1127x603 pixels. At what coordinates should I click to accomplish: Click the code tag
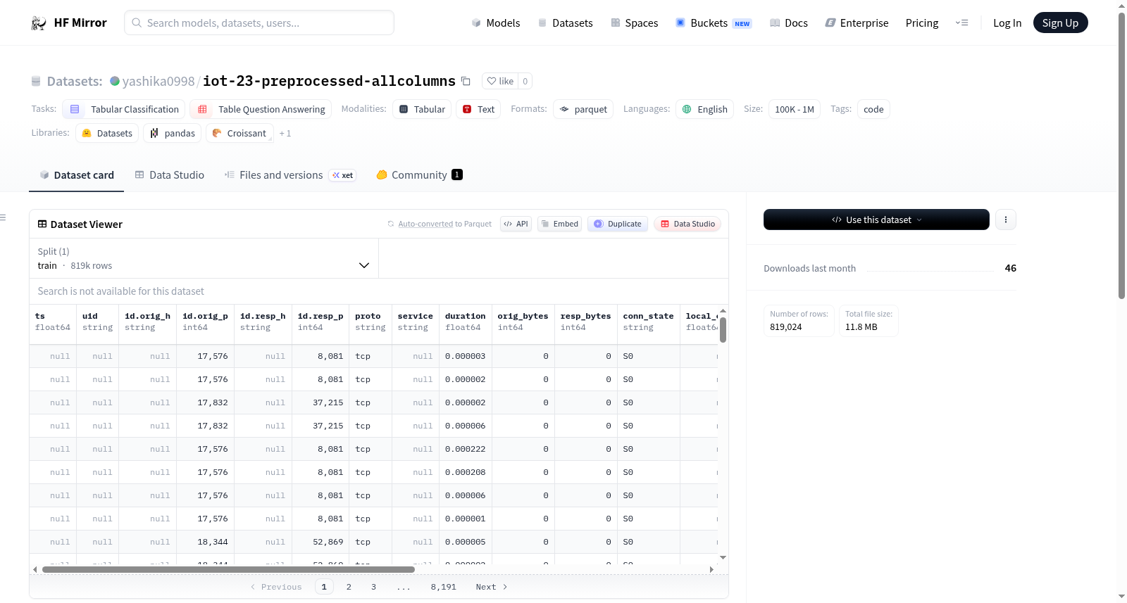pyautogui.click(x=873, y=109)
